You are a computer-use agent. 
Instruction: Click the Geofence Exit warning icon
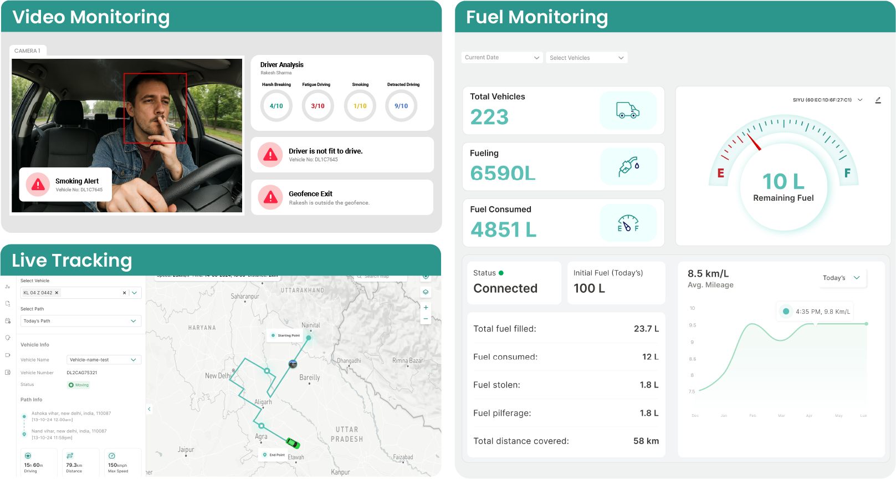[270, 197]
